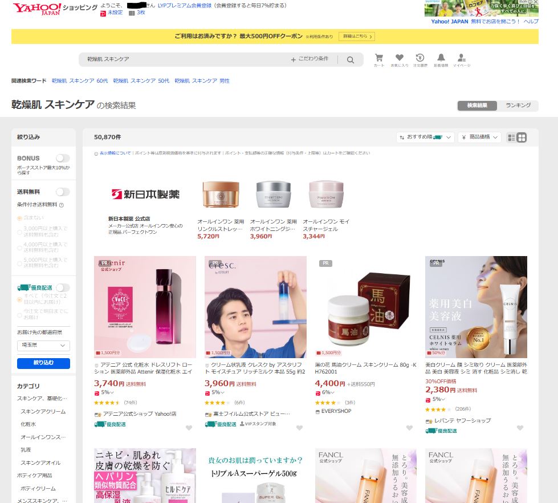Toggle the 送料無料 filter switch
This screenshot has width=558, height=503.
point(63,192)
